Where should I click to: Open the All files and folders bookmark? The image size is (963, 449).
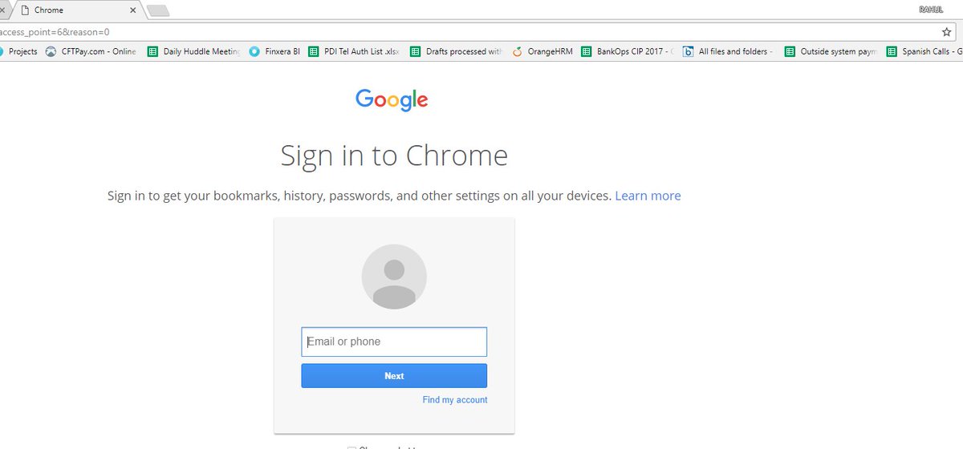[x=728, y=51]
